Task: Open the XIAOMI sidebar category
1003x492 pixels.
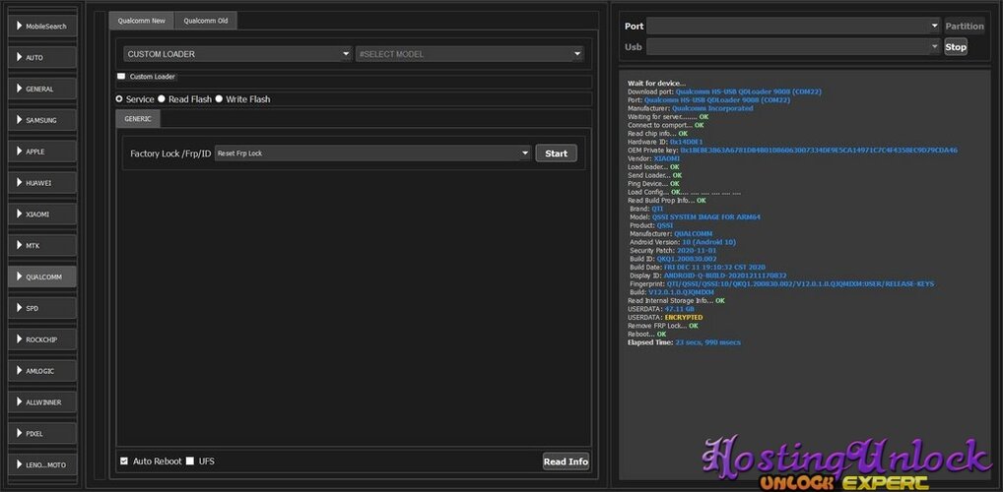Action: click(42, 215)
